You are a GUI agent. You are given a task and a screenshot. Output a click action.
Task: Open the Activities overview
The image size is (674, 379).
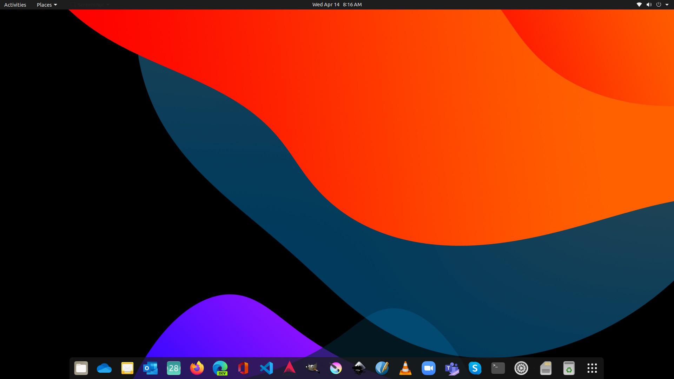(x=15, y=5)
